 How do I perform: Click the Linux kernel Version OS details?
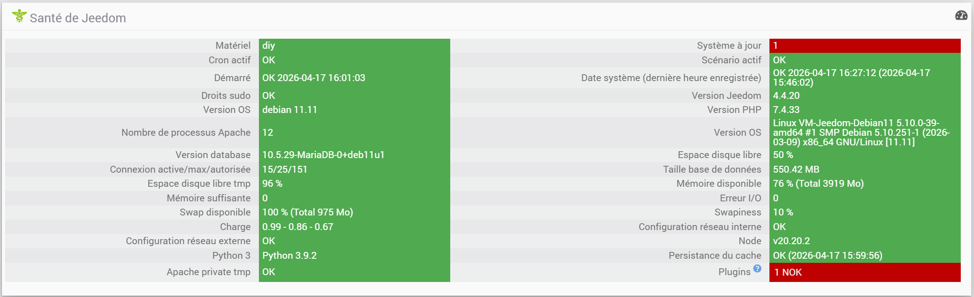tap(861, 133)
